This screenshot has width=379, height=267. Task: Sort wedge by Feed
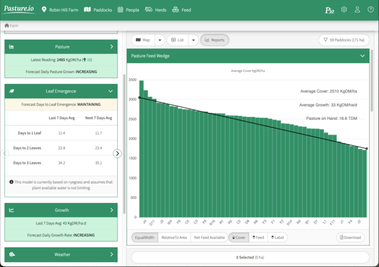pos(258,238)
